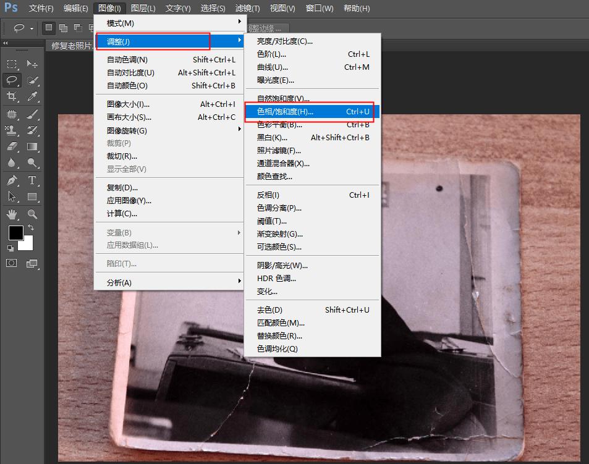
Task: Swap foreground and background colors
Action: pyautogui.click(x=31, y=227)
